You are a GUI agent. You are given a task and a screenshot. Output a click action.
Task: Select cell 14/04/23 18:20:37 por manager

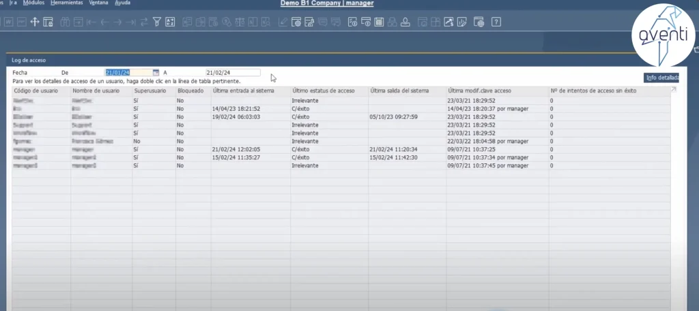click(498, 109)
